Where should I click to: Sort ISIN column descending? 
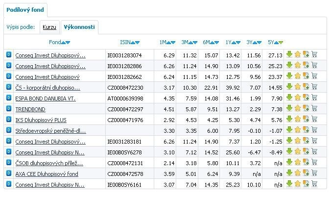(x=138, y=43)
